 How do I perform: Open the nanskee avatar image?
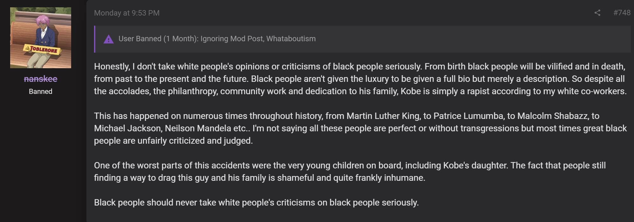(x=41, y=38)
